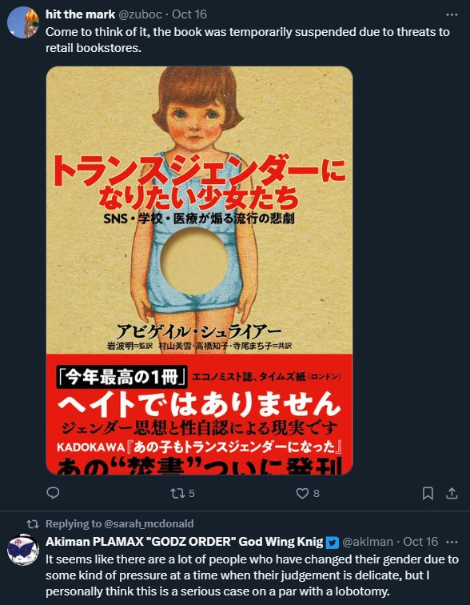Share the book tweet via upload icon
Screen dimensions: 470x605
point(452,493)
